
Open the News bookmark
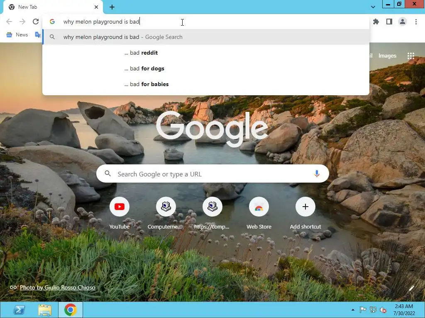[17, 35]
